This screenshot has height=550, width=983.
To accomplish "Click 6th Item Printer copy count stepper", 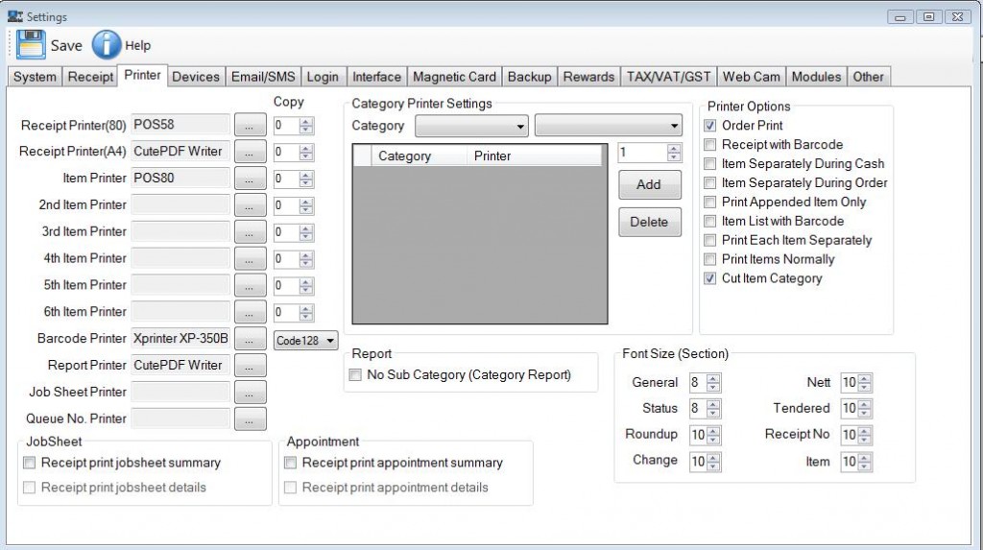I will point(306,312).
